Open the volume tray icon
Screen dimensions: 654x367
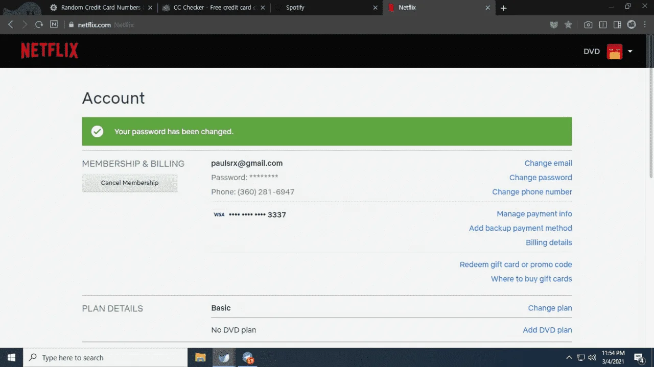point(593,358)
